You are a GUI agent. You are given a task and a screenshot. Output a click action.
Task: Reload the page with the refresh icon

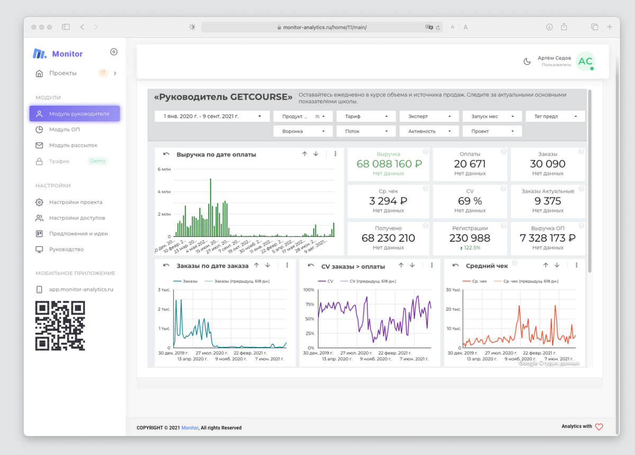(x=438, y=27)
